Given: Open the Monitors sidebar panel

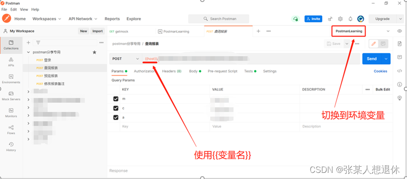Looking at the screenshot, I should pos(11,113).
